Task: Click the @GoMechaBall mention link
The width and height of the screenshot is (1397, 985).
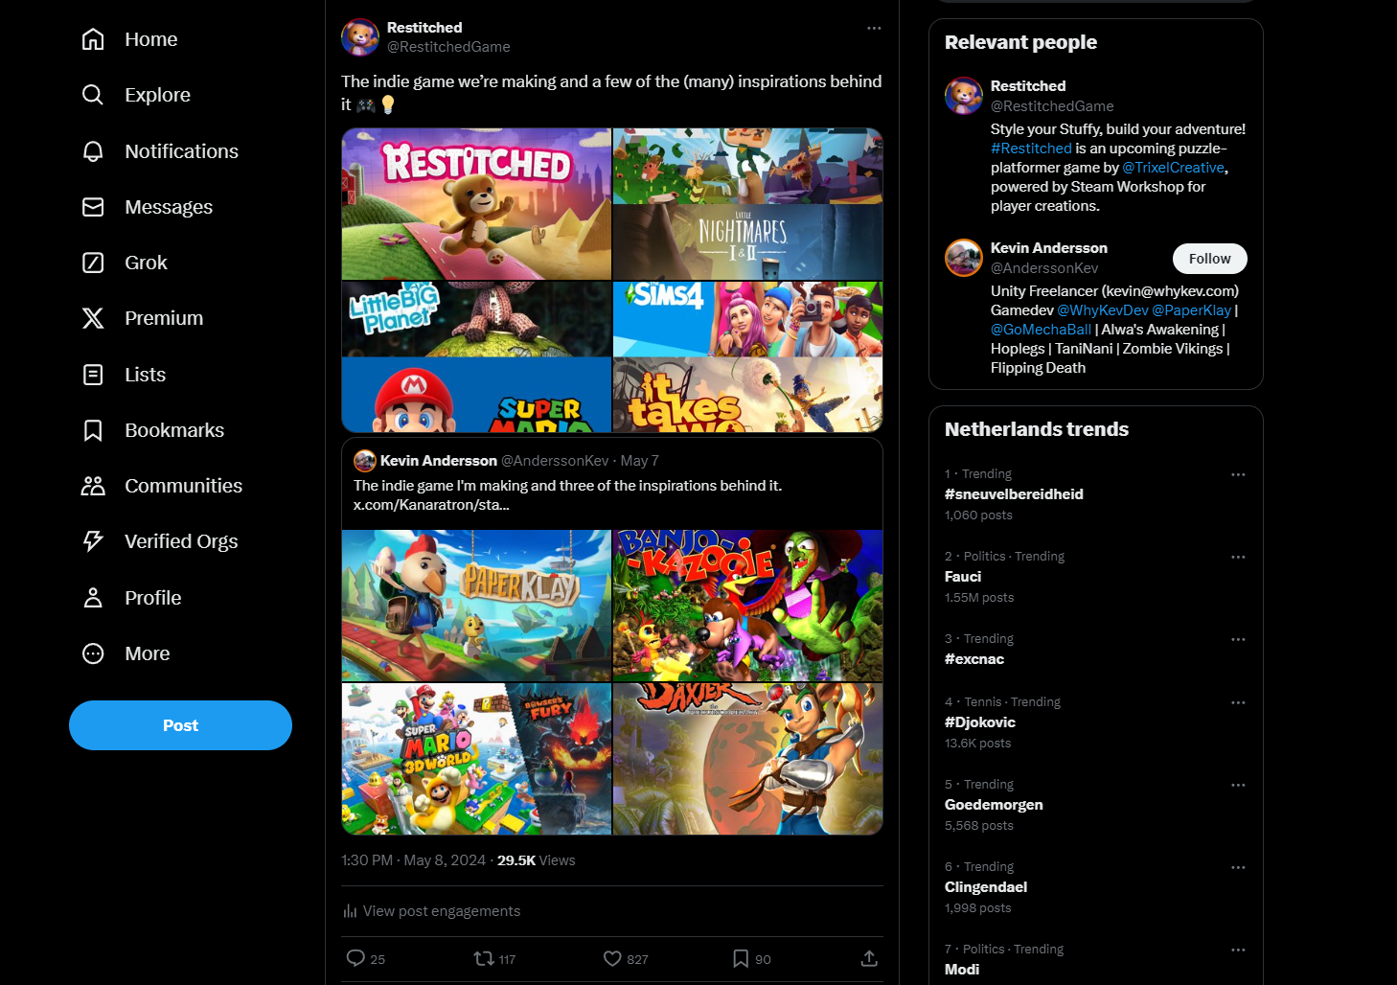Action: pyautogui.click(x=1041, y=330)
